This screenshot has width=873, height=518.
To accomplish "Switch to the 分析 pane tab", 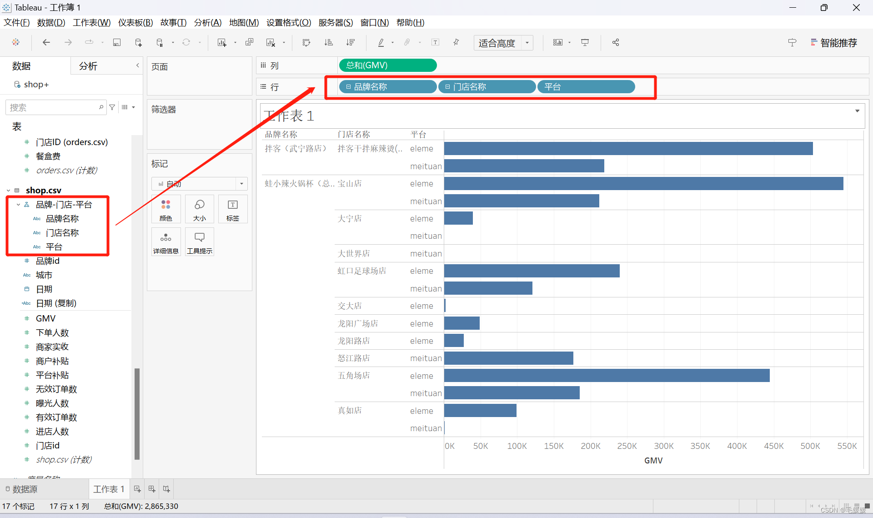I will pyautogui.click(x=88, y=66).
